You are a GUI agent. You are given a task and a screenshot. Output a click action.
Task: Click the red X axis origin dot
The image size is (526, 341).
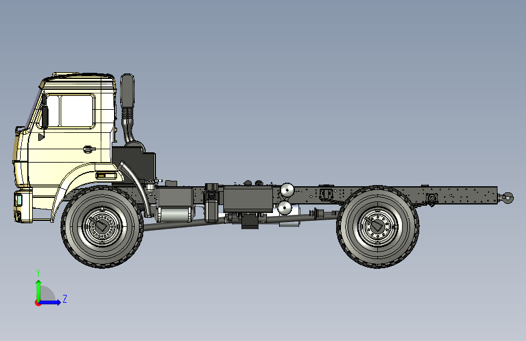[38, 303]
